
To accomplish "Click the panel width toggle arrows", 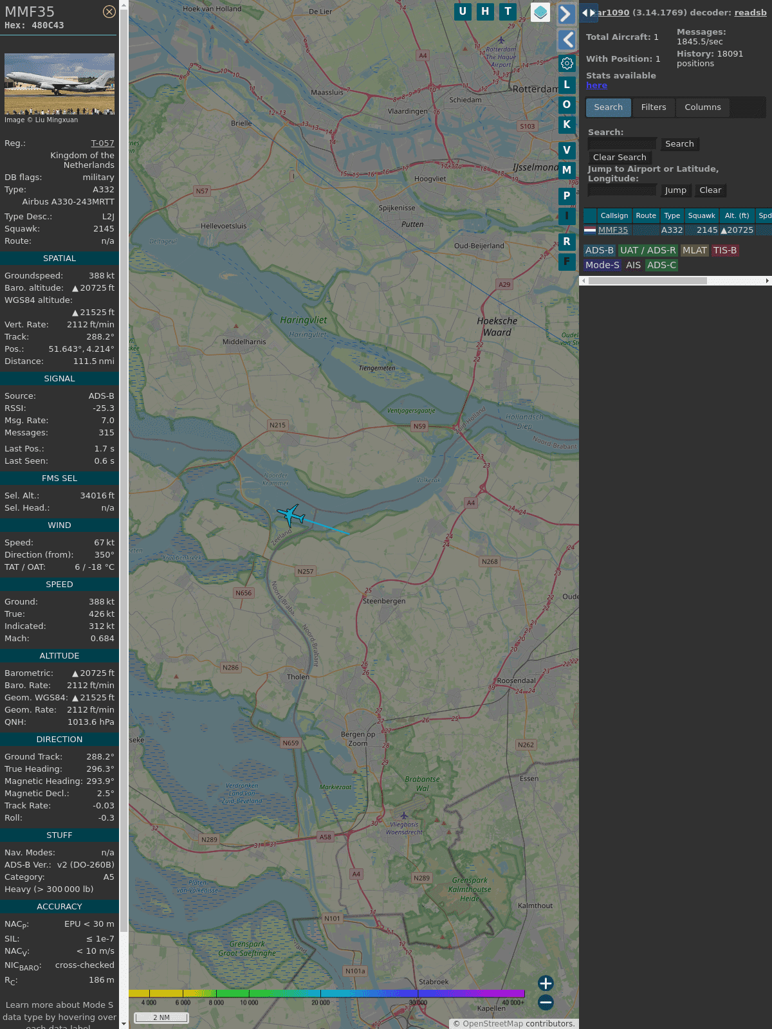I will 588,13.
